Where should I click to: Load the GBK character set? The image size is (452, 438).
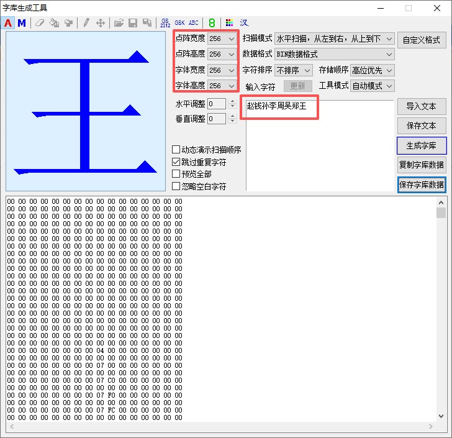tap(179, 23)
